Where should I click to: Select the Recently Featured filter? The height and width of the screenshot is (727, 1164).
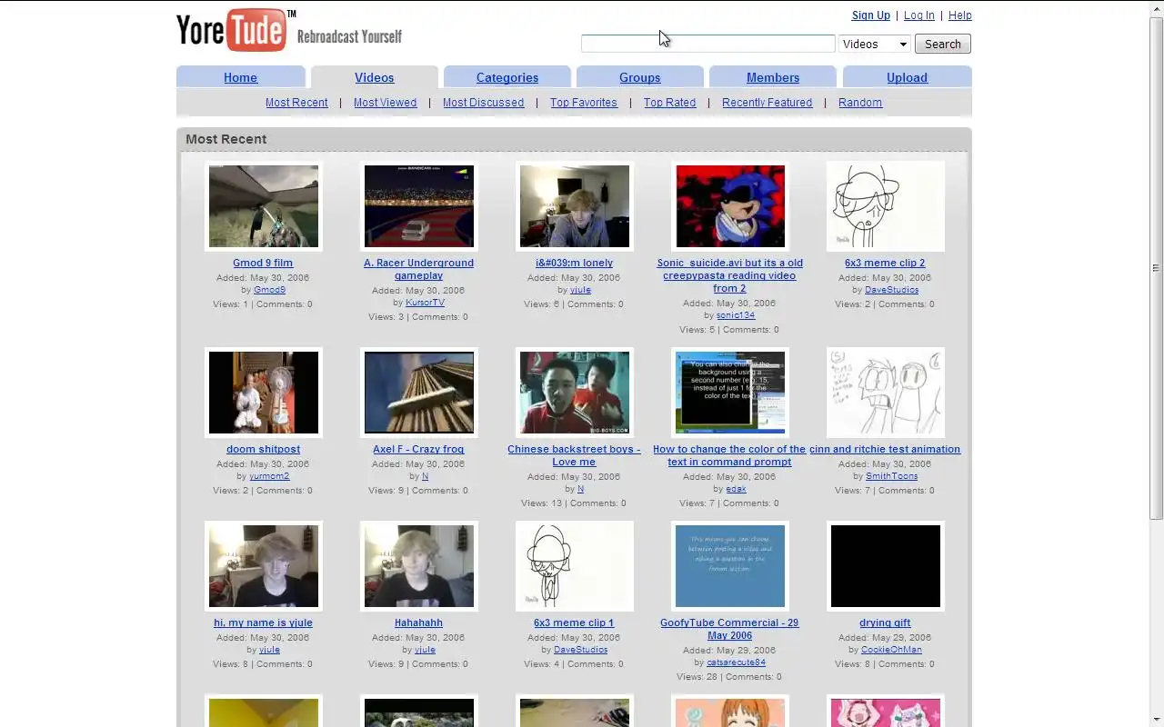tap(767, 103)
